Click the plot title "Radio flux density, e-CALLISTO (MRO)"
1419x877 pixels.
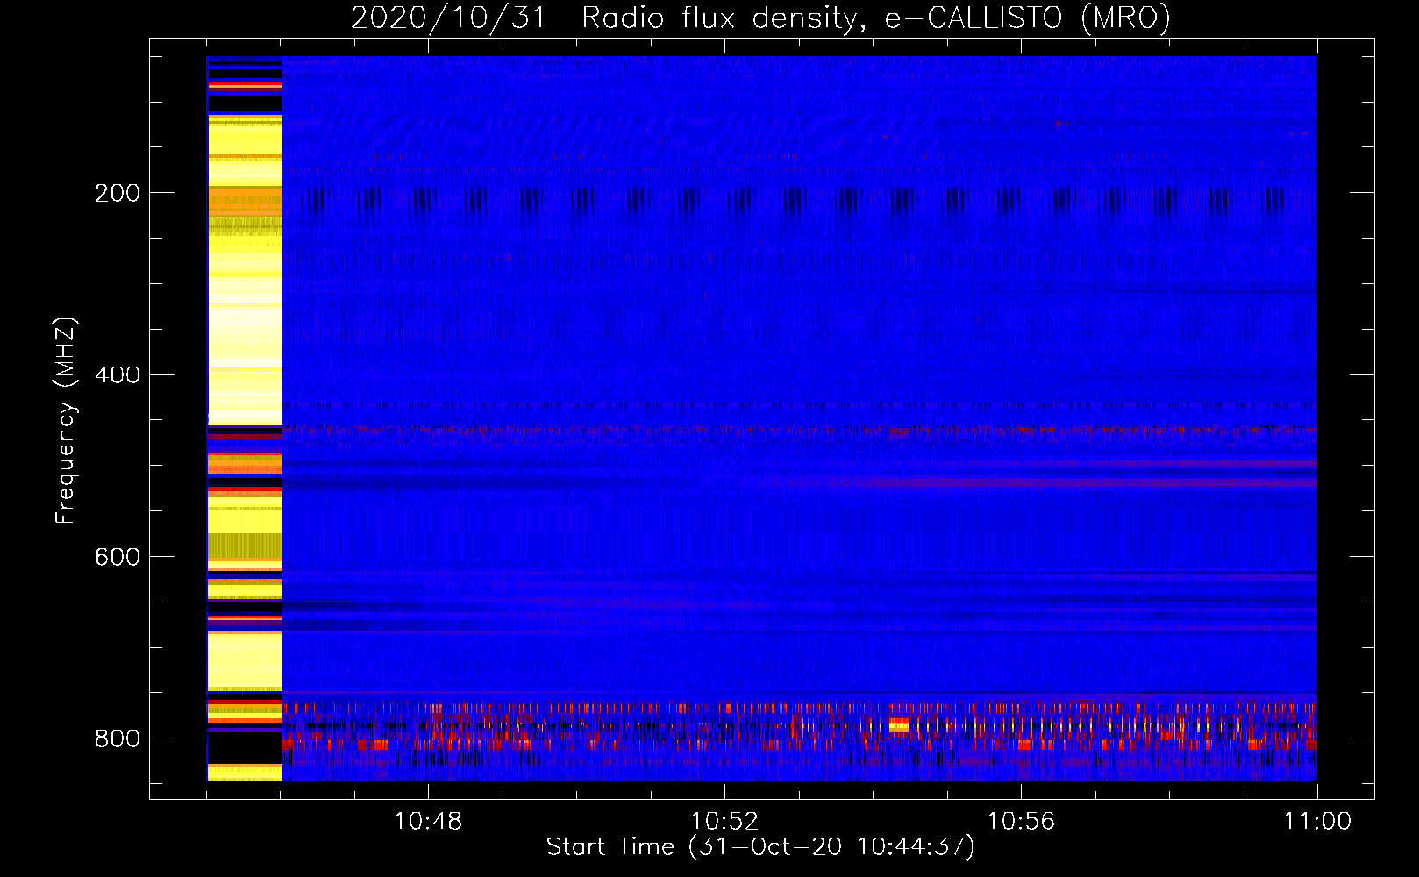(x=876, y=18)
